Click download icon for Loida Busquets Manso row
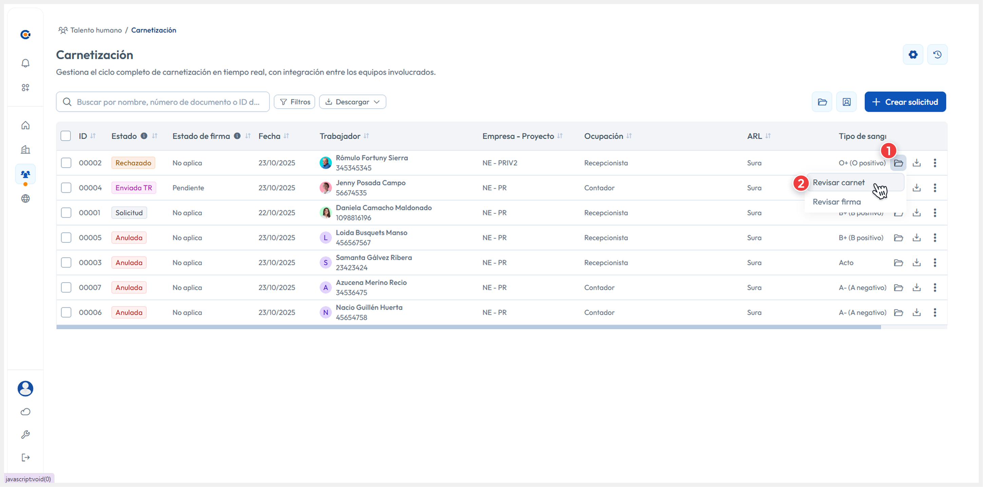Viewport: 983px width, 487px height. click(x=916, y=238)
